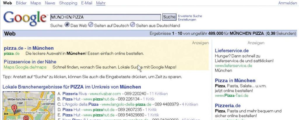Click into the MÜNCHEN PIZZA search field
This screenshot has height=120, width=299.
(x=105, y=17)
